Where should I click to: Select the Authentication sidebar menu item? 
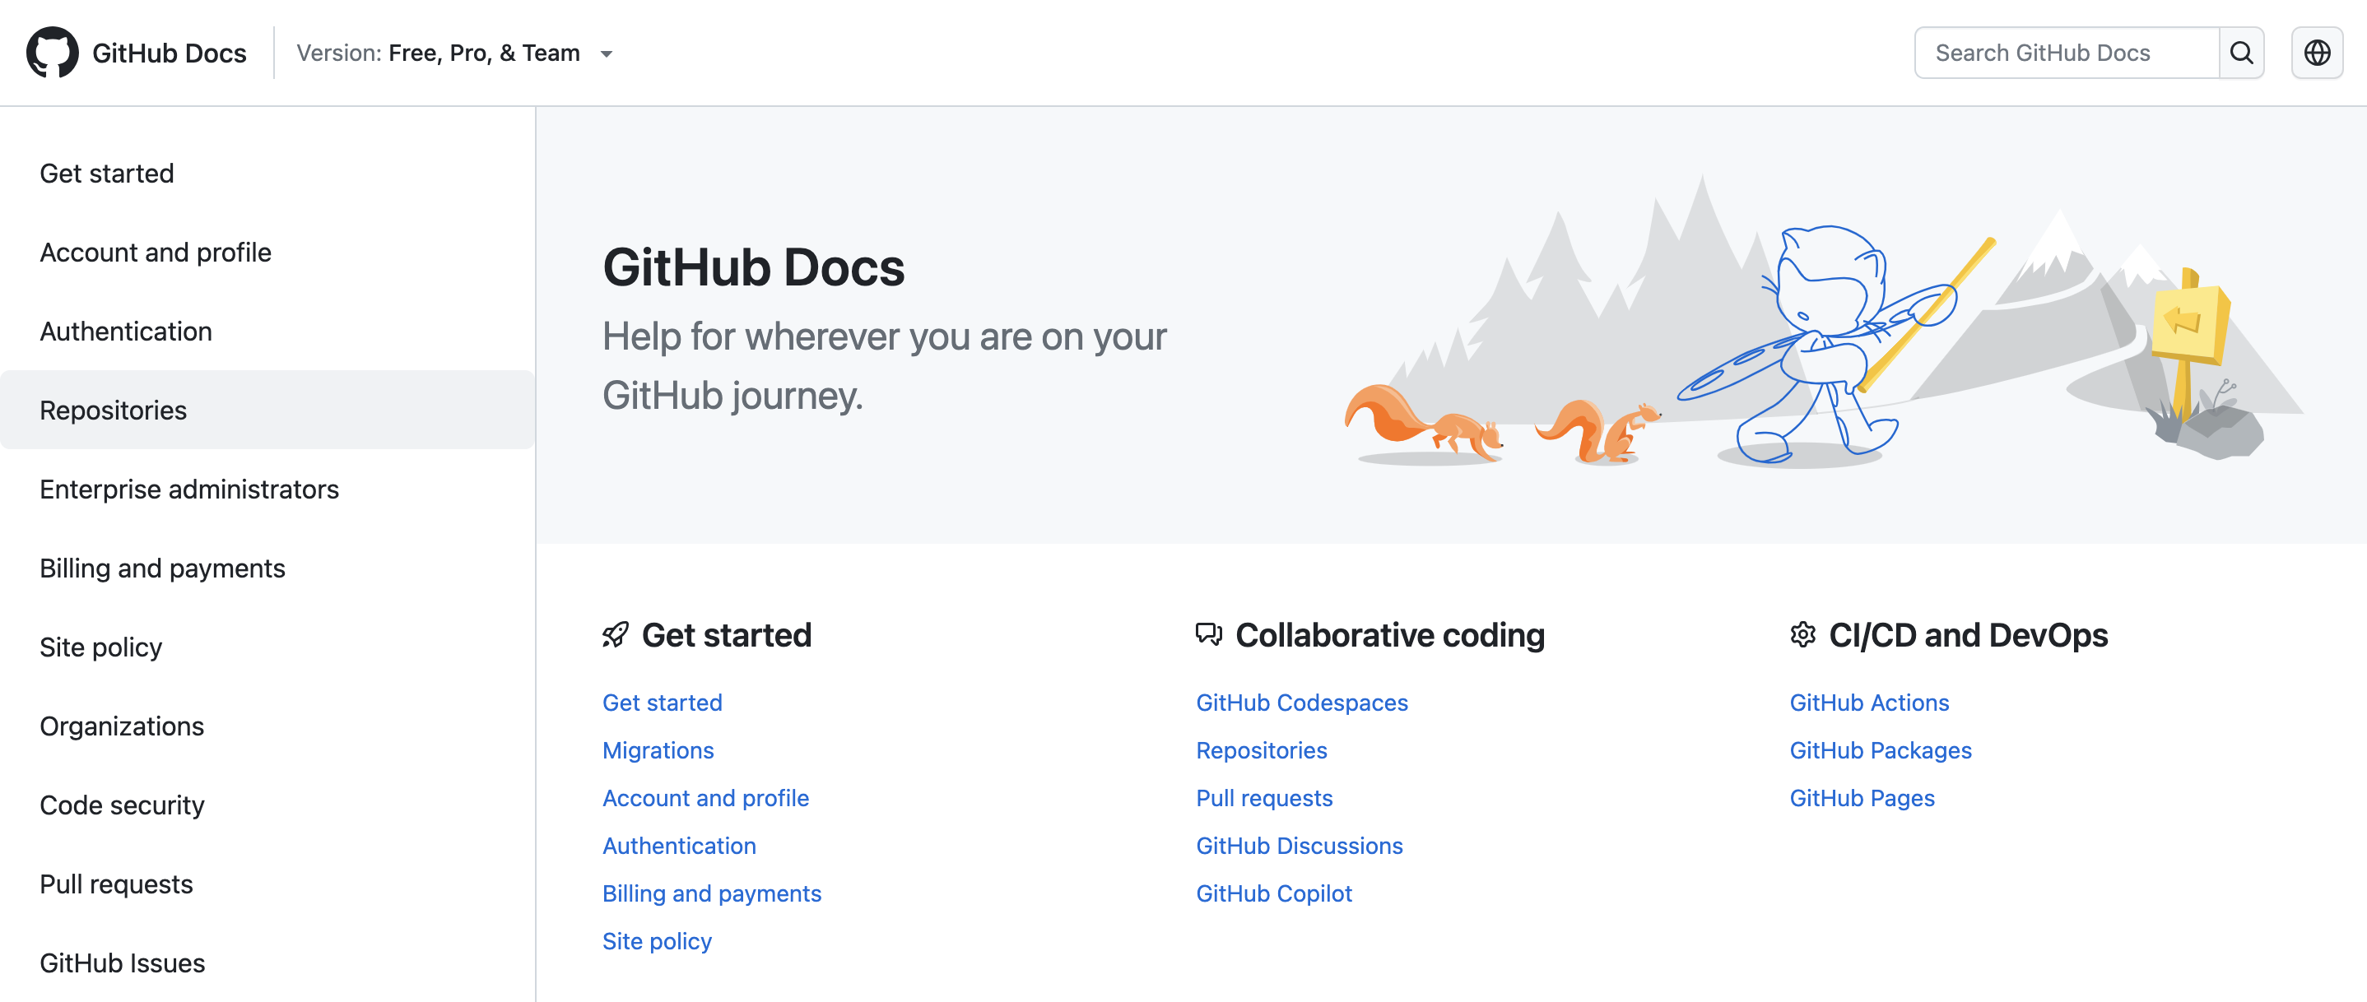pos(125,331)
